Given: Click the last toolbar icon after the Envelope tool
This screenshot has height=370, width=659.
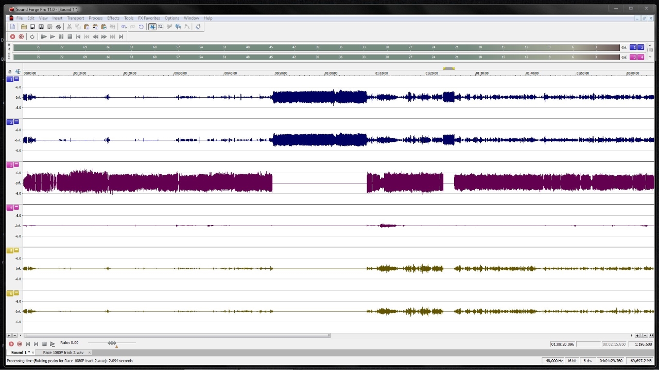Looking at the screenshot, I should pyautogui.click(x=198, y=27).
